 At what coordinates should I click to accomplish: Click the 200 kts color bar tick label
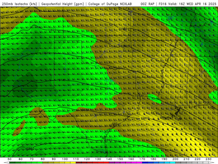click(x=175, y=159)
